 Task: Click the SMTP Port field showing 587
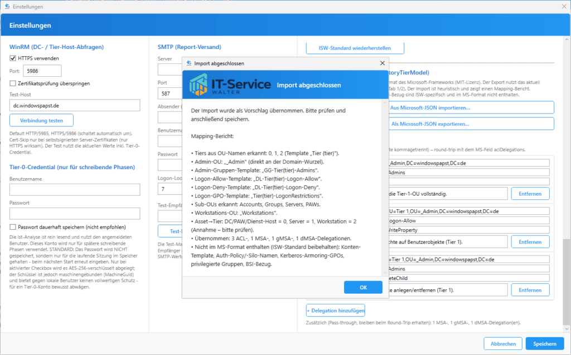coord(170,93)
